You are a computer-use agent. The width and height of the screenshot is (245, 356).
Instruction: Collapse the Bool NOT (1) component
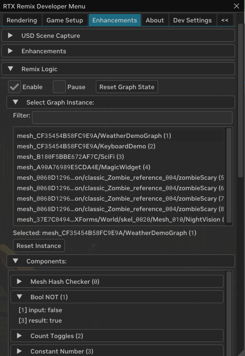117,297
